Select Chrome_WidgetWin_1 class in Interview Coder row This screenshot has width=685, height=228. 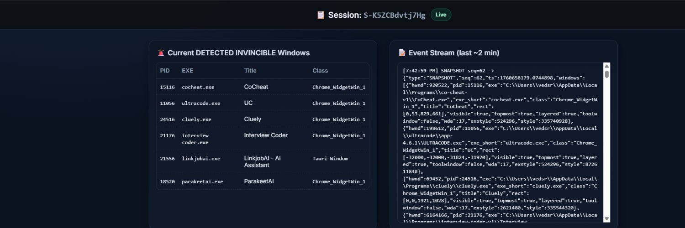pyautogui.click(x=339, y=136)
